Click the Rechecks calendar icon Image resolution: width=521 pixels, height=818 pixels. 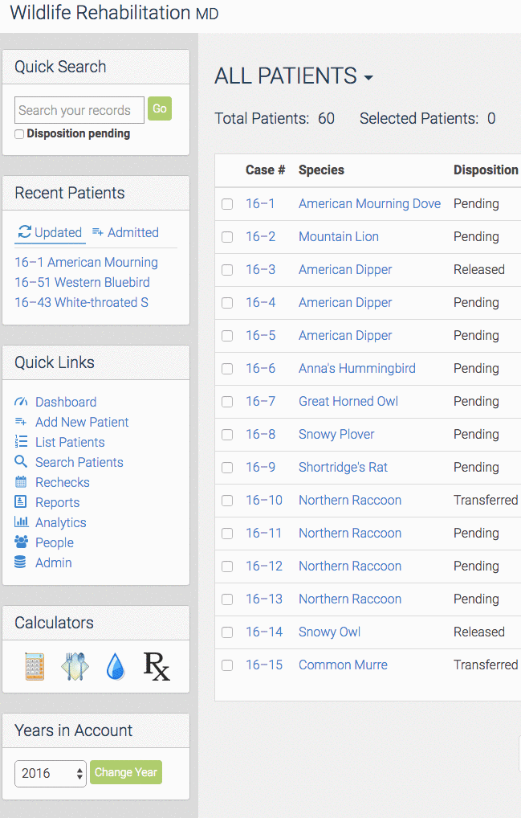pyautogui.click(x=21, y=482)
